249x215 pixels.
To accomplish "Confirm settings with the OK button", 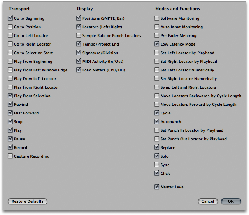I will click(231, 201).
